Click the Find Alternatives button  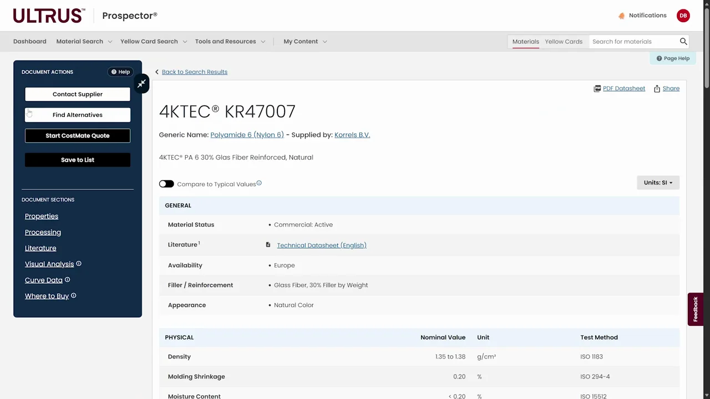pyautogui.click(x=78, y=115)
